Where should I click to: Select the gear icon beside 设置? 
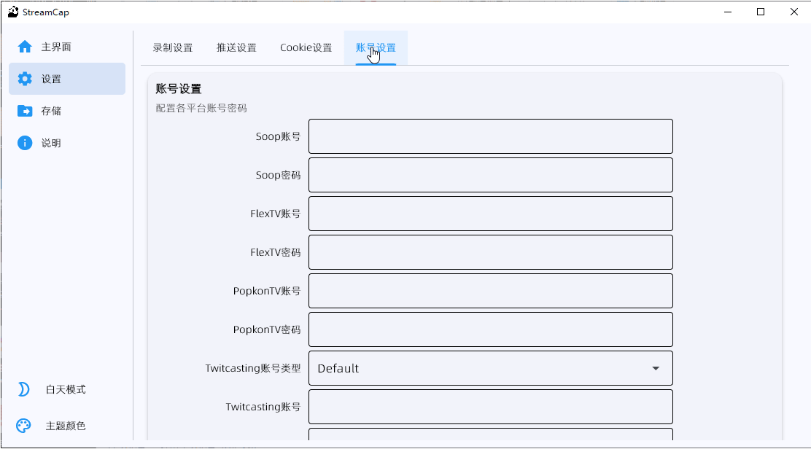click(x=24, y=78)
